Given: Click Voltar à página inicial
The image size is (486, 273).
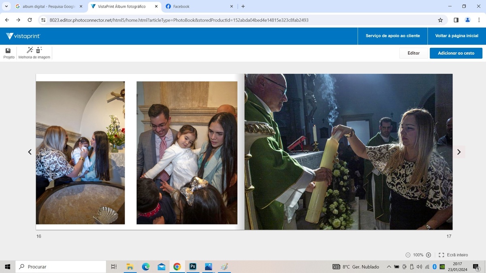Looking at the screenshot, I should 456,36.
